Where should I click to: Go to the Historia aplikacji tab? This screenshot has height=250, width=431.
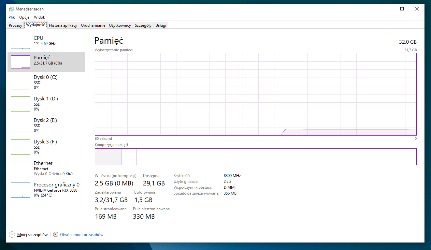[63, 25]
